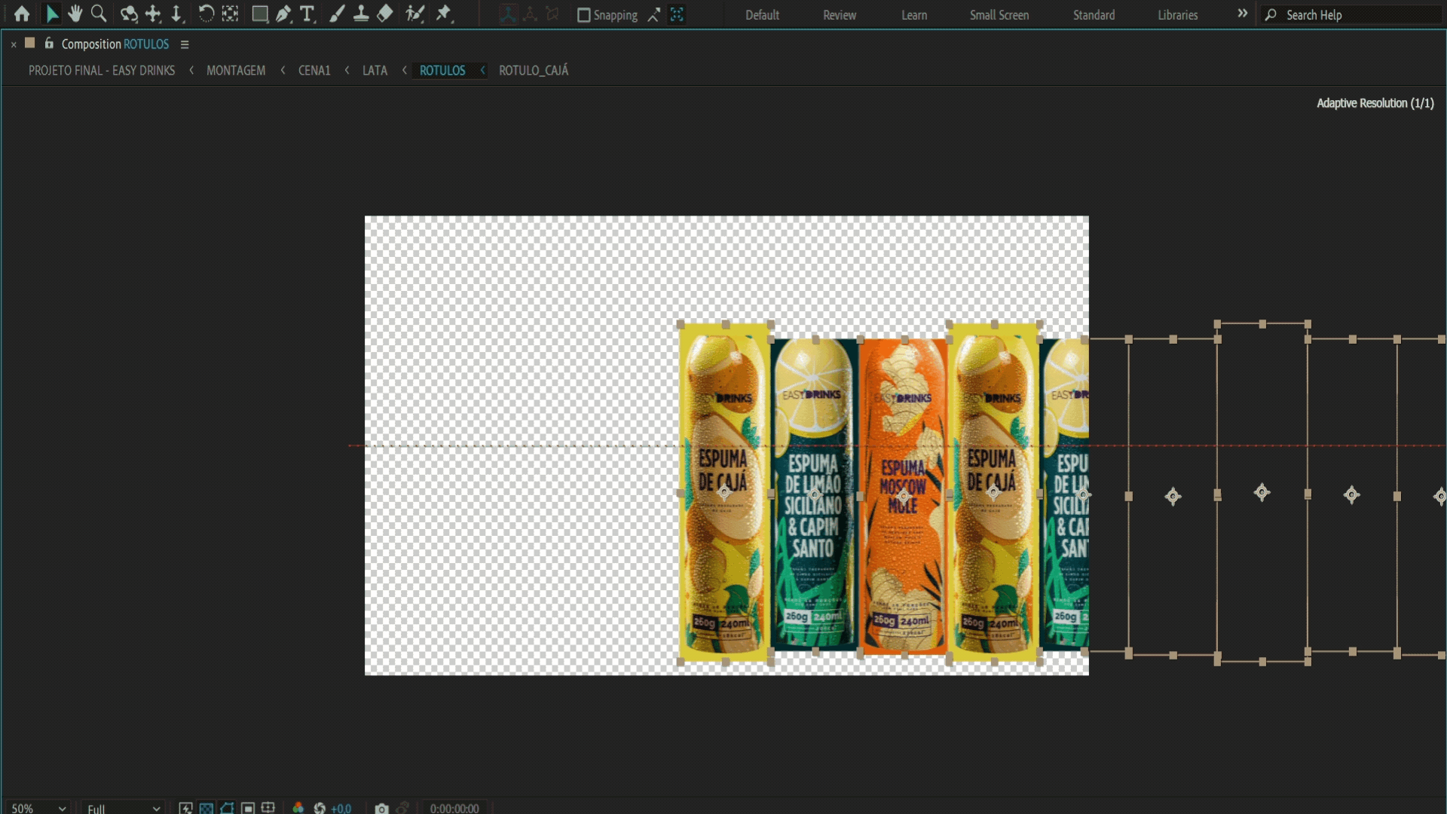The height and width of the screenshot is (814, 1447).
Task: Switch to Learn workspace
Action: pos(914,15)
